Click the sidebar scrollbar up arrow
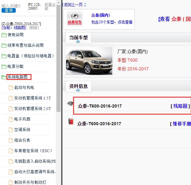191x185 pixels. [58, 2]
